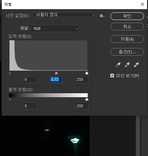Click the output levels gradient bar

pos(48,95)
